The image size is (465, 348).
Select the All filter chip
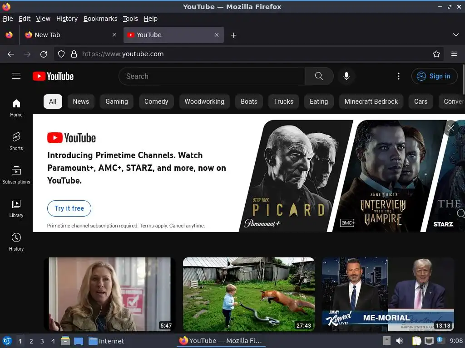coord(53,101)
